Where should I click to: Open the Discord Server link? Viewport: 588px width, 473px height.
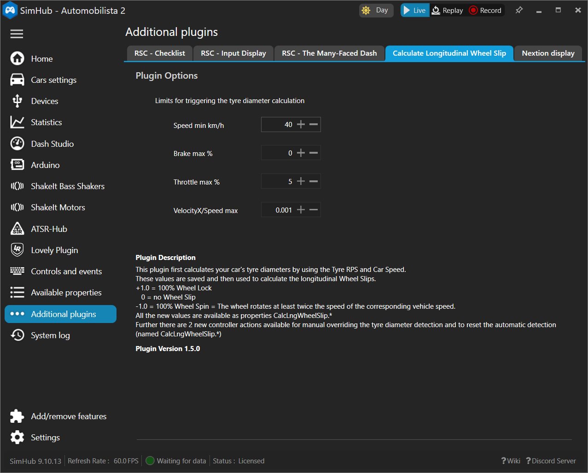click(551, 461)
